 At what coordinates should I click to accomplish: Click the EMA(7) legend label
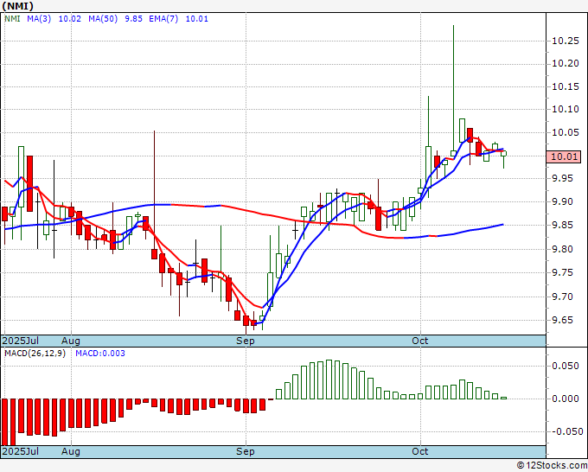tap(163, 19)
